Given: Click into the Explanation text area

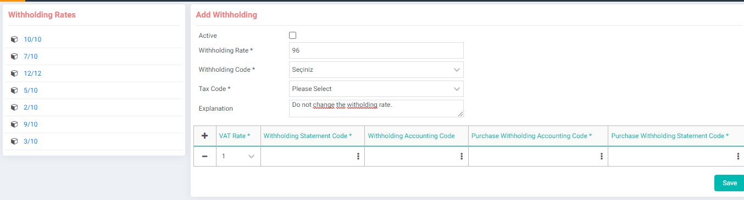Looking at the screenshot, I should tap(376, 108).
